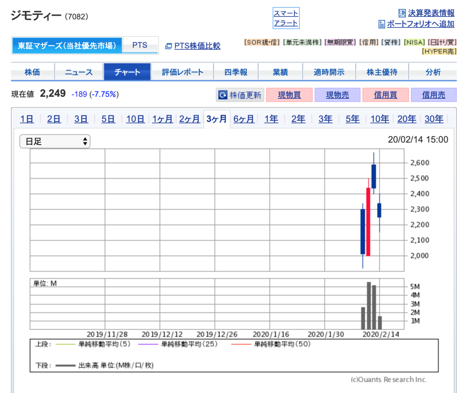The image size is (460, 393).
Task: Click the 信用買 button
Action: [386, 95]
